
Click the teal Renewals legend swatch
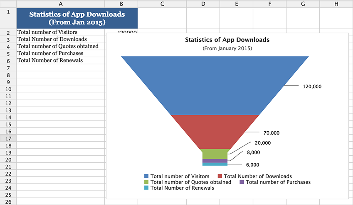[146, 188]
